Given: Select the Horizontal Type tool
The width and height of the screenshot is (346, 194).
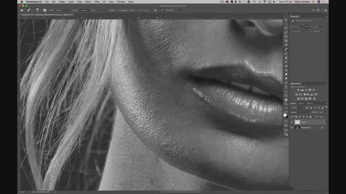Looking at the screenshot, I should pyautogui.click(x=286, y=87).
